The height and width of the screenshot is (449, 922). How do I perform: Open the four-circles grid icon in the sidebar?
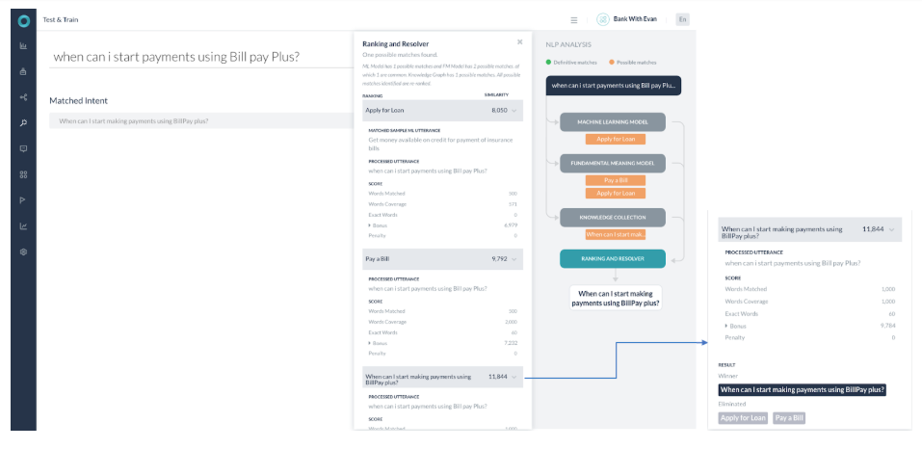pyautogui.click(x=23, y=174)
